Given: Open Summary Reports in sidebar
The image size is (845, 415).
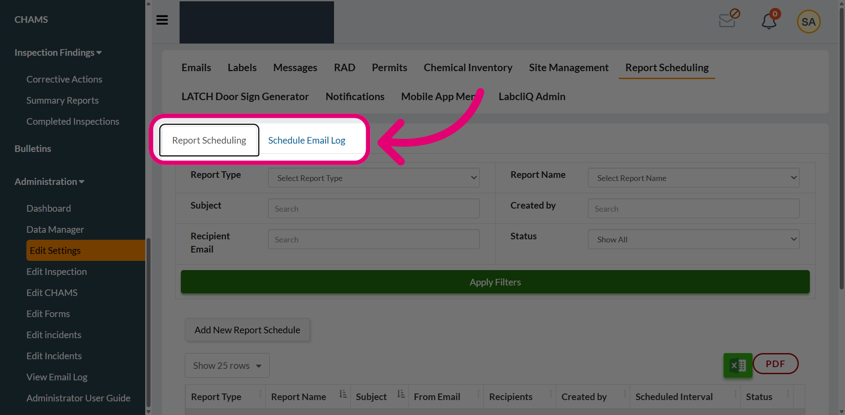Looking at the screenshot, I should 62,101.
